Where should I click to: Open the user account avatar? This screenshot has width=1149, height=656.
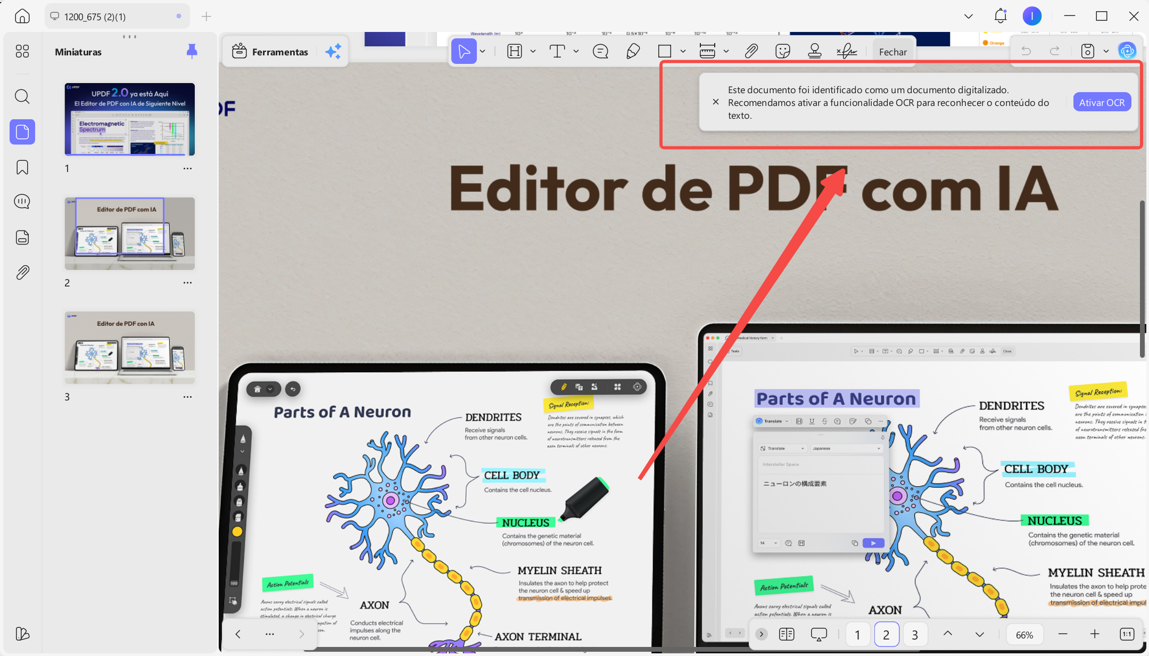click(1032, 16)
